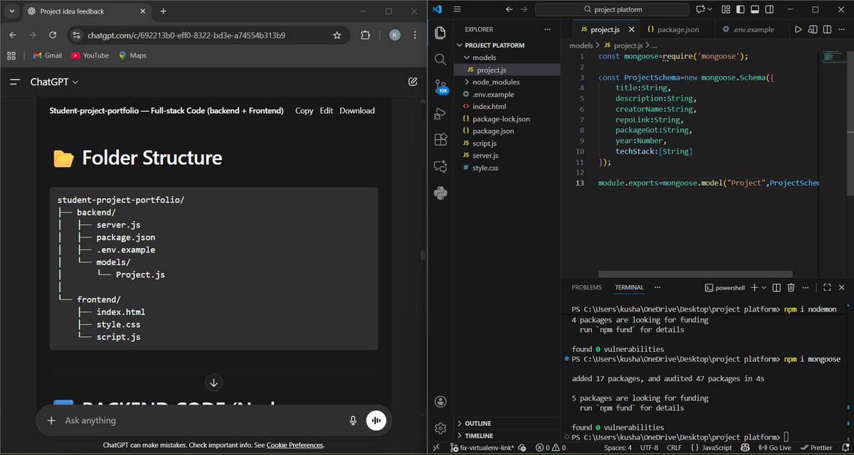Open the split editor icon near tabs
This screenshot has height=455, width=854.
coord(827,29)
